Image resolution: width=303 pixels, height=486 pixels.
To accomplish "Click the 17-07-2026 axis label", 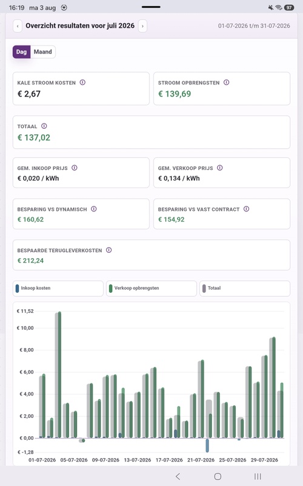I will point(169,460).
